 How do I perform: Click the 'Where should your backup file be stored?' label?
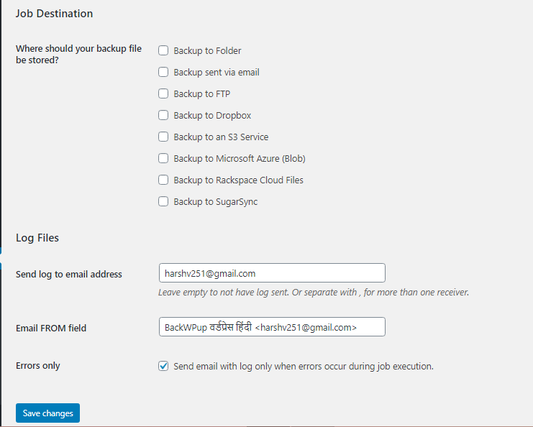tap(78, 55)
